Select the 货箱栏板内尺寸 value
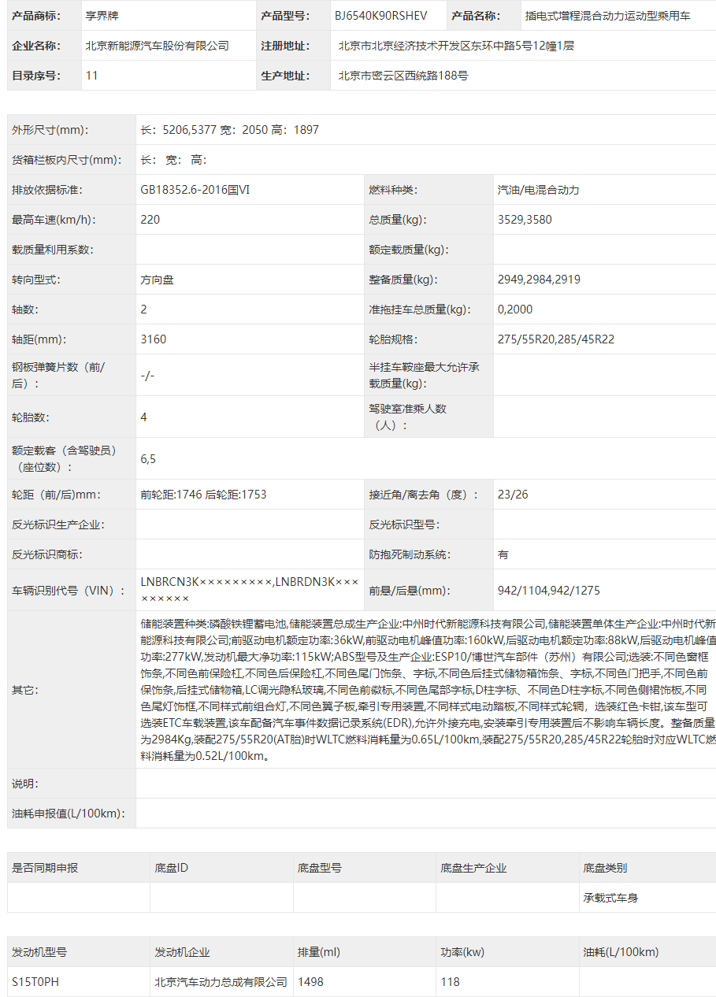This screenshot has width=716, height=997. coord(173,160)
